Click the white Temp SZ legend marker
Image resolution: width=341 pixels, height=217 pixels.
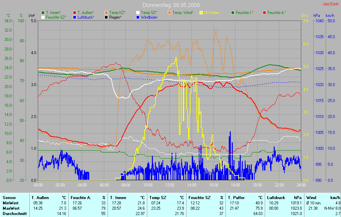tap(138, 13)
